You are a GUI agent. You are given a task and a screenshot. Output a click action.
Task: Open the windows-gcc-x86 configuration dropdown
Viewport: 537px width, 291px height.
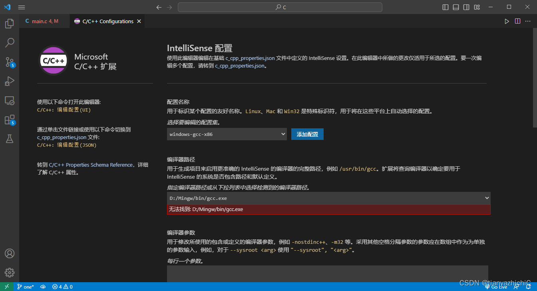click(227, 134)
